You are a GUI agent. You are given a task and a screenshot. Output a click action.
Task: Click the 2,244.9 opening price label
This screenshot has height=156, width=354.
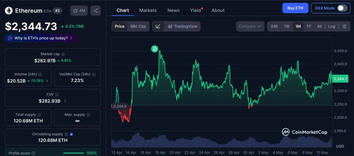pyautogui.click(x=120, y=106)
